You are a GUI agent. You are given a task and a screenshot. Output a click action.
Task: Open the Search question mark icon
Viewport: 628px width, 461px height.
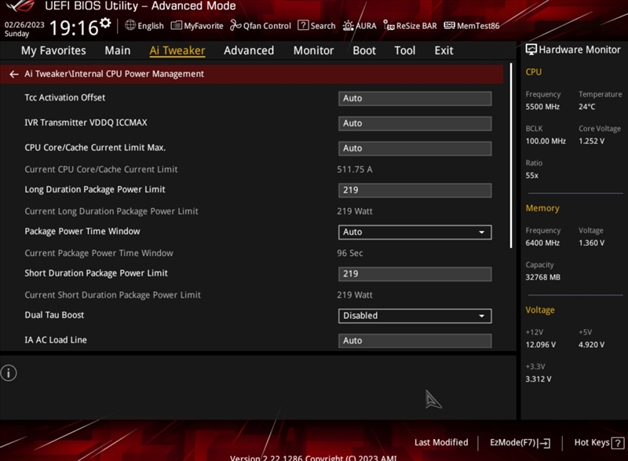tap(303, 25)
